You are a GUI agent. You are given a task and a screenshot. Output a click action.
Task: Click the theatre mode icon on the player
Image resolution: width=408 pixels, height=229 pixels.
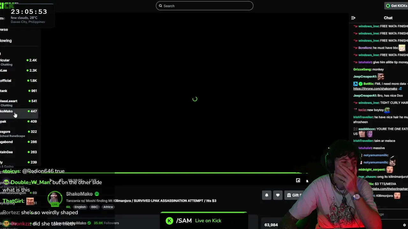coord(298,180)
